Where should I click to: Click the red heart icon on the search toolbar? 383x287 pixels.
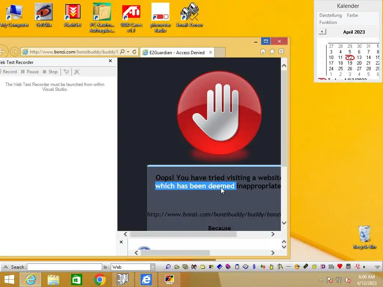(340, 266)
